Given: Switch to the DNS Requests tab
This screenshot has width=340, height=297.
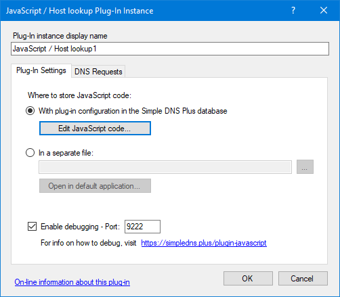Looking at the screenshot, I should [98, 72].
